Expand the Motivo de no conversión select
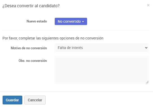This screenshot has height=107, width=153. point(102,48)
